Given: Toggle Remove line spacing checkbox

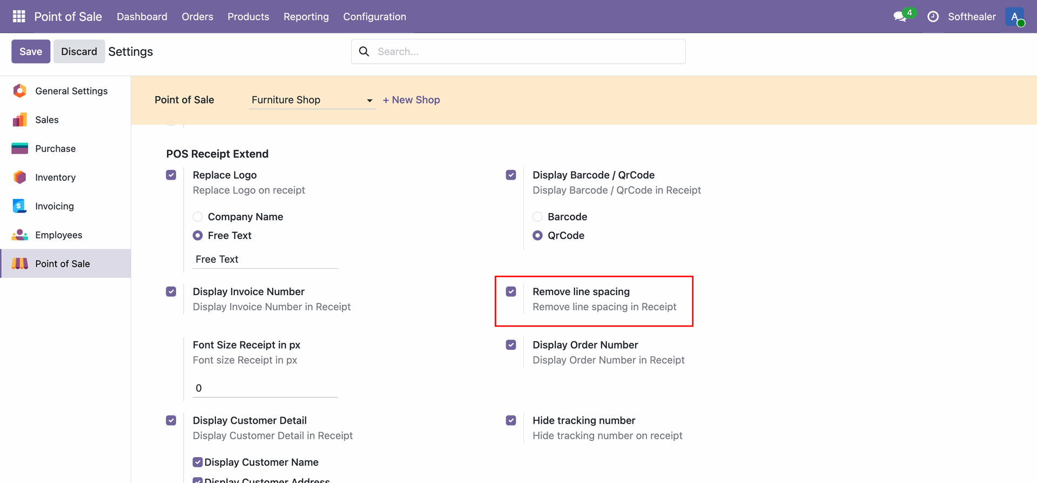Looking at the screenshot, I should point(511,291).
